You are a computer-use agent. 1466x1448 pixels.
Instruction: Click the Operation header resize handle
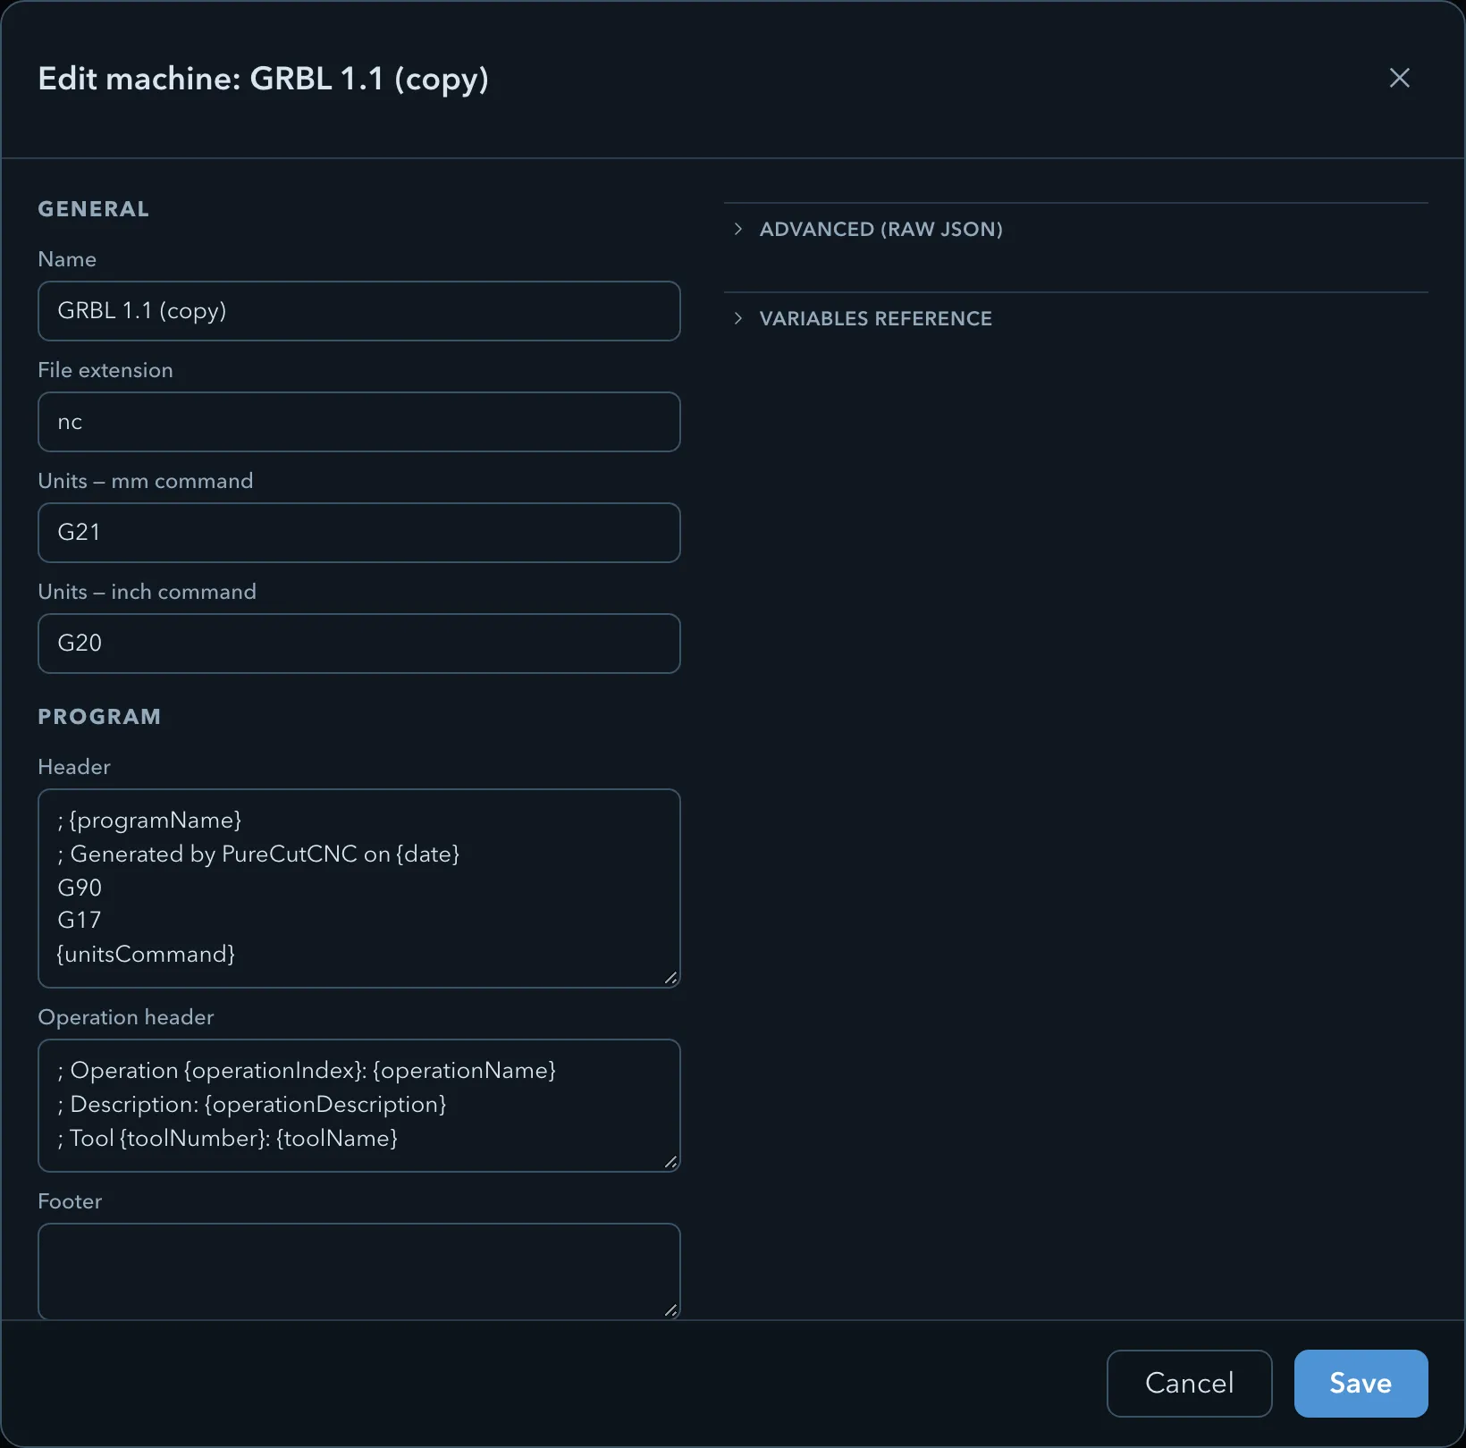click(x=671, y=1162)
